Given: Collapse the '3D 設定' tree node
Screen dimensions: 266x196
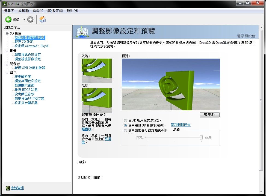Looking at the screenshot, I should point(7,33).
